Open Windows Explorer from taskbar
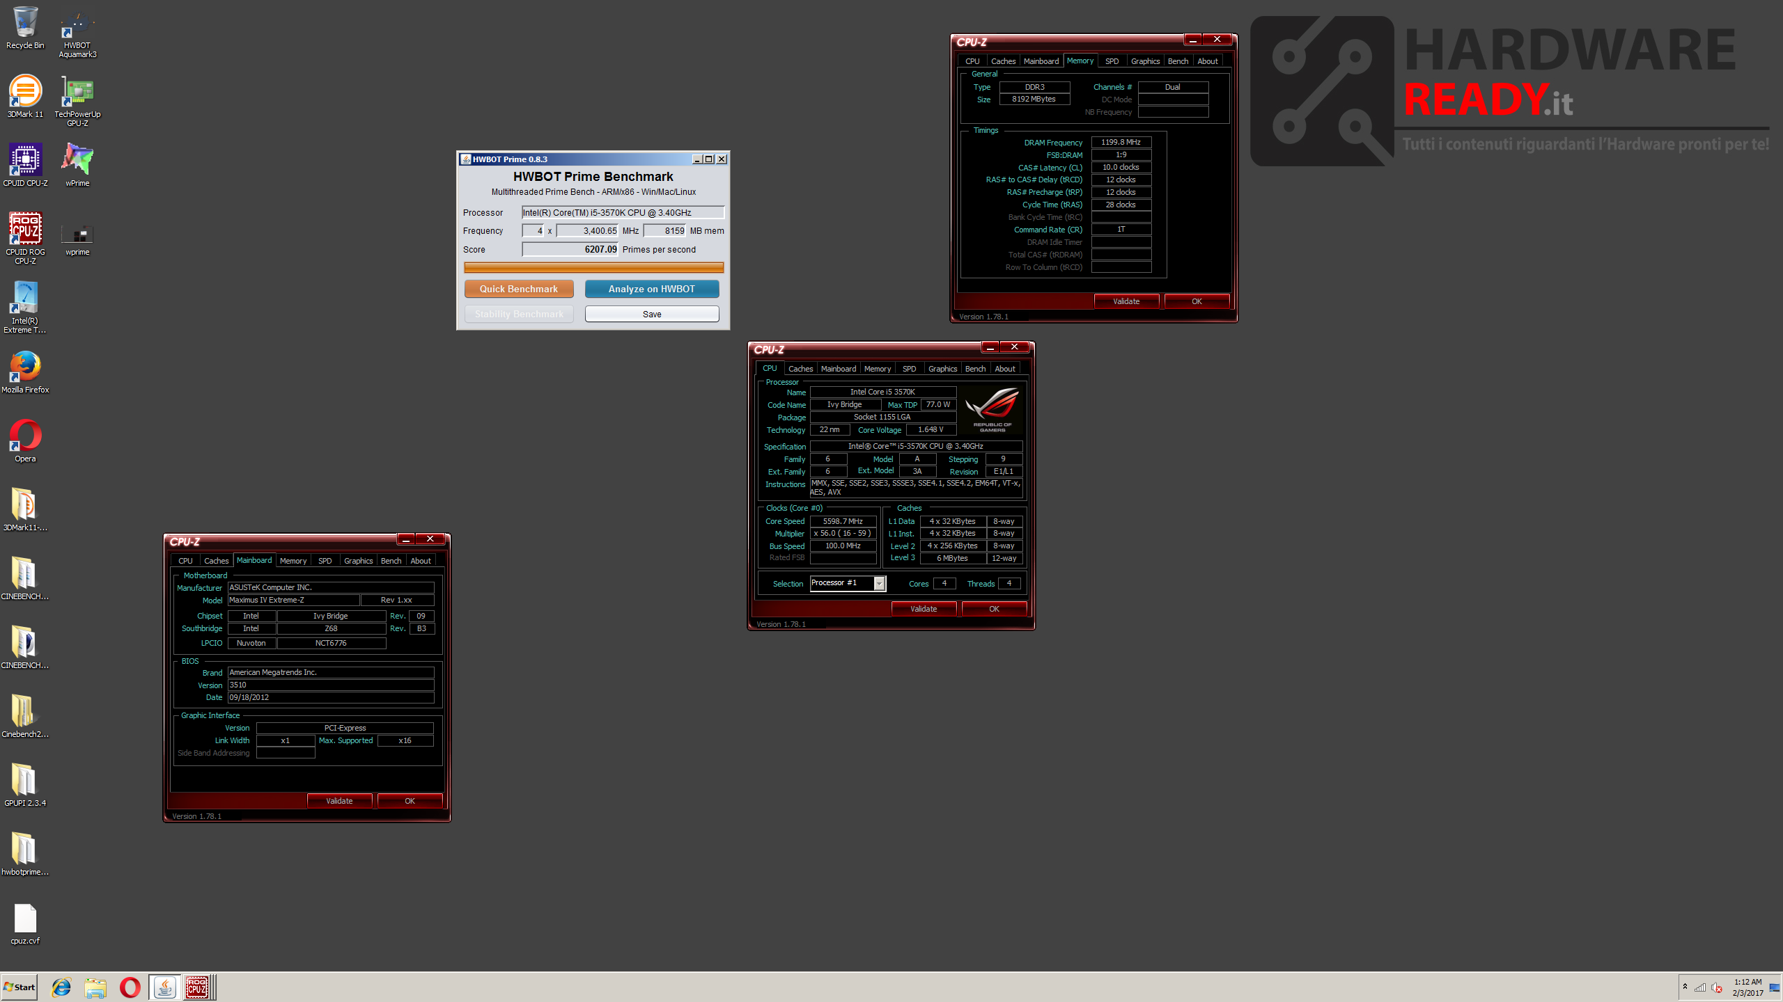 [95, 987]
